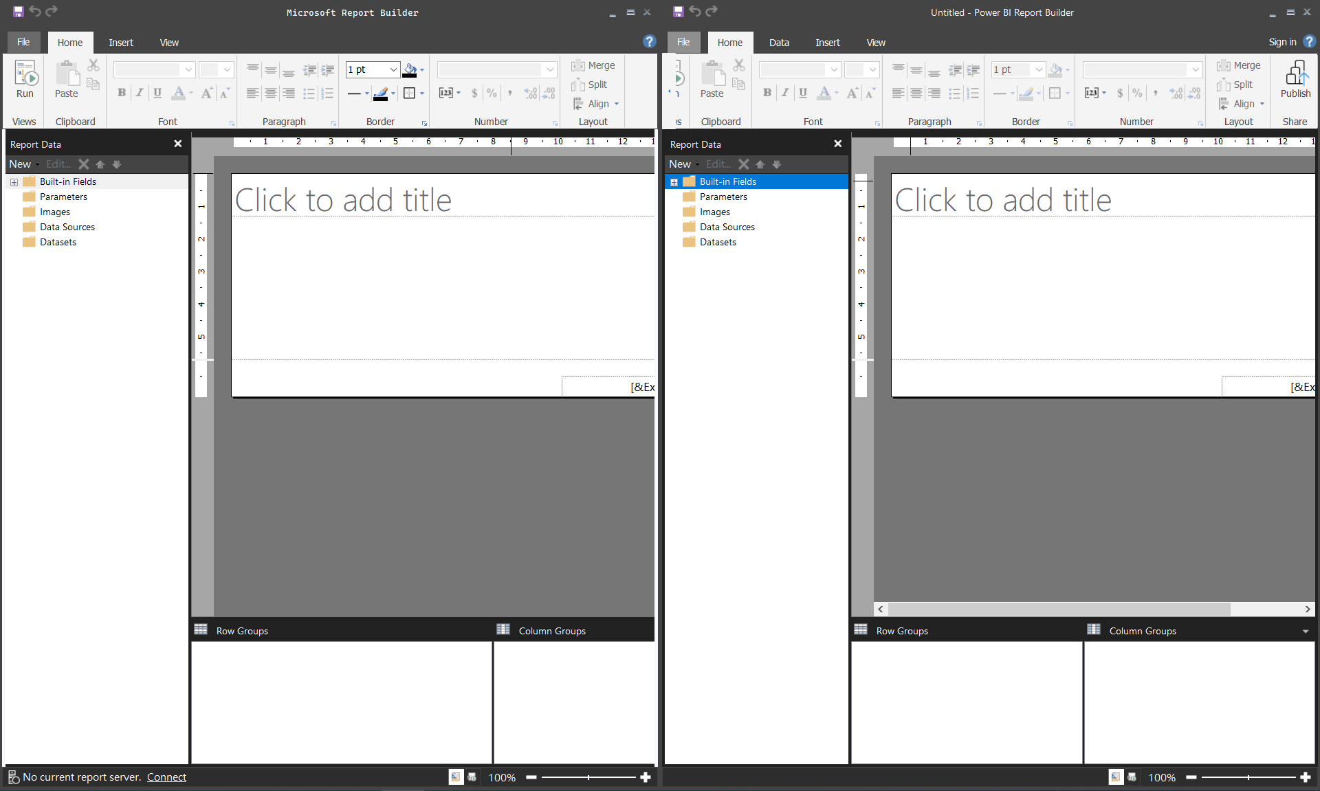Apply percentage number formatting
The height and width of the screenshot is (791, 1320).
pos(492,93)
